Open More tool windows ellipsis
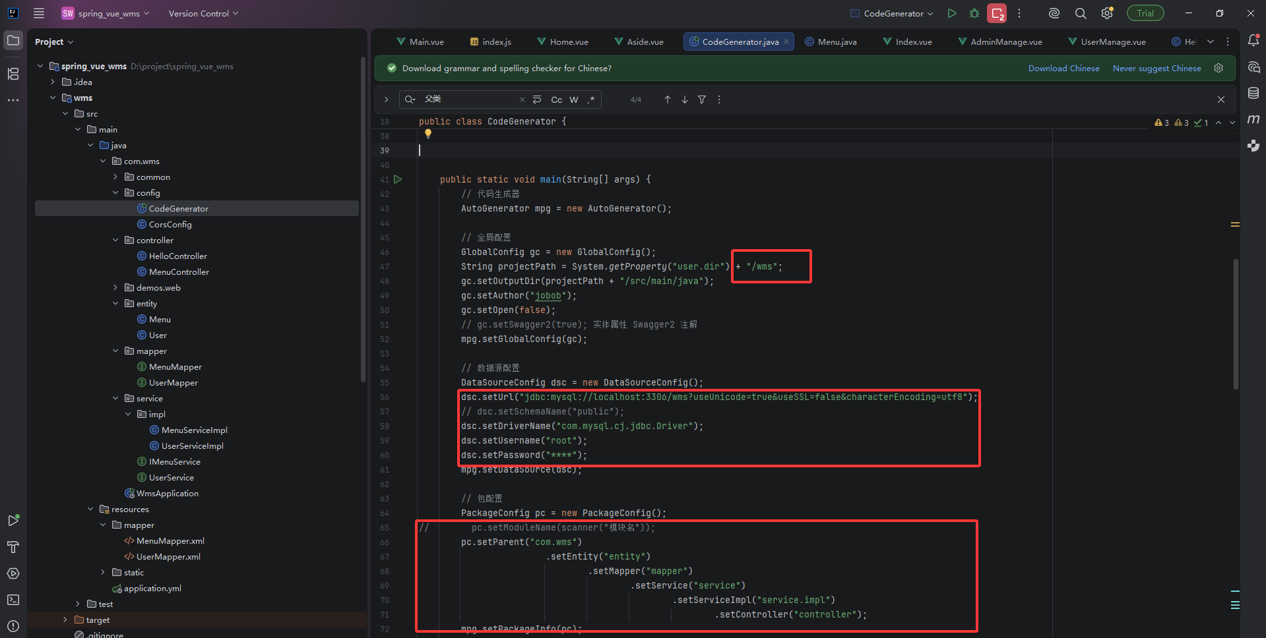The width and height of the screenshot is (1266, 638). click(x=13, y=100)
